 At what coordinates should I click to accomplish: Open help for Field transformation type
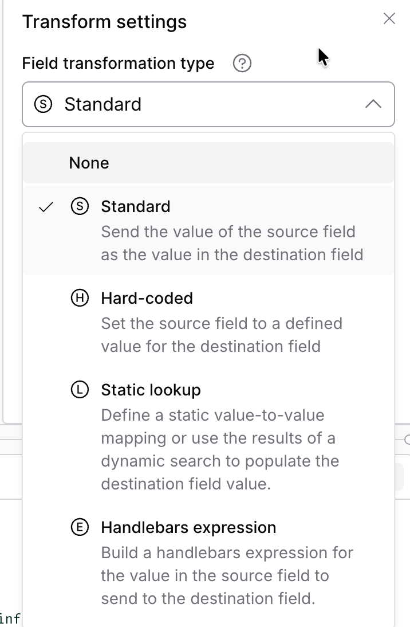pos(242,63)
